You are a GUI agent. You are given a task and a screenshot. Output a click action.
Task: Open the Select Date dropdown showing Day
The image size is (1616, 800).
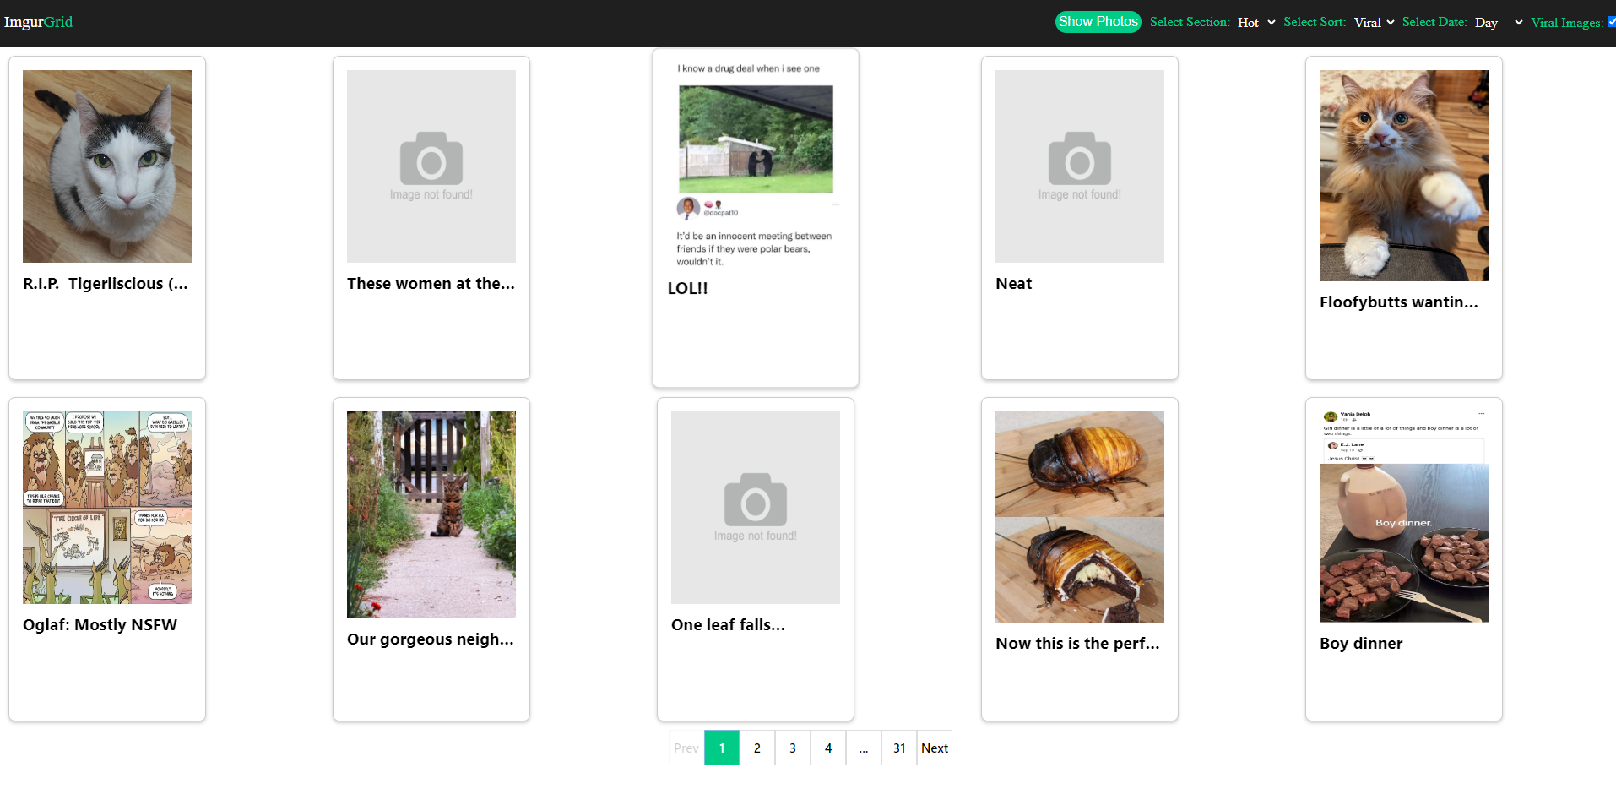point(1498,23)
